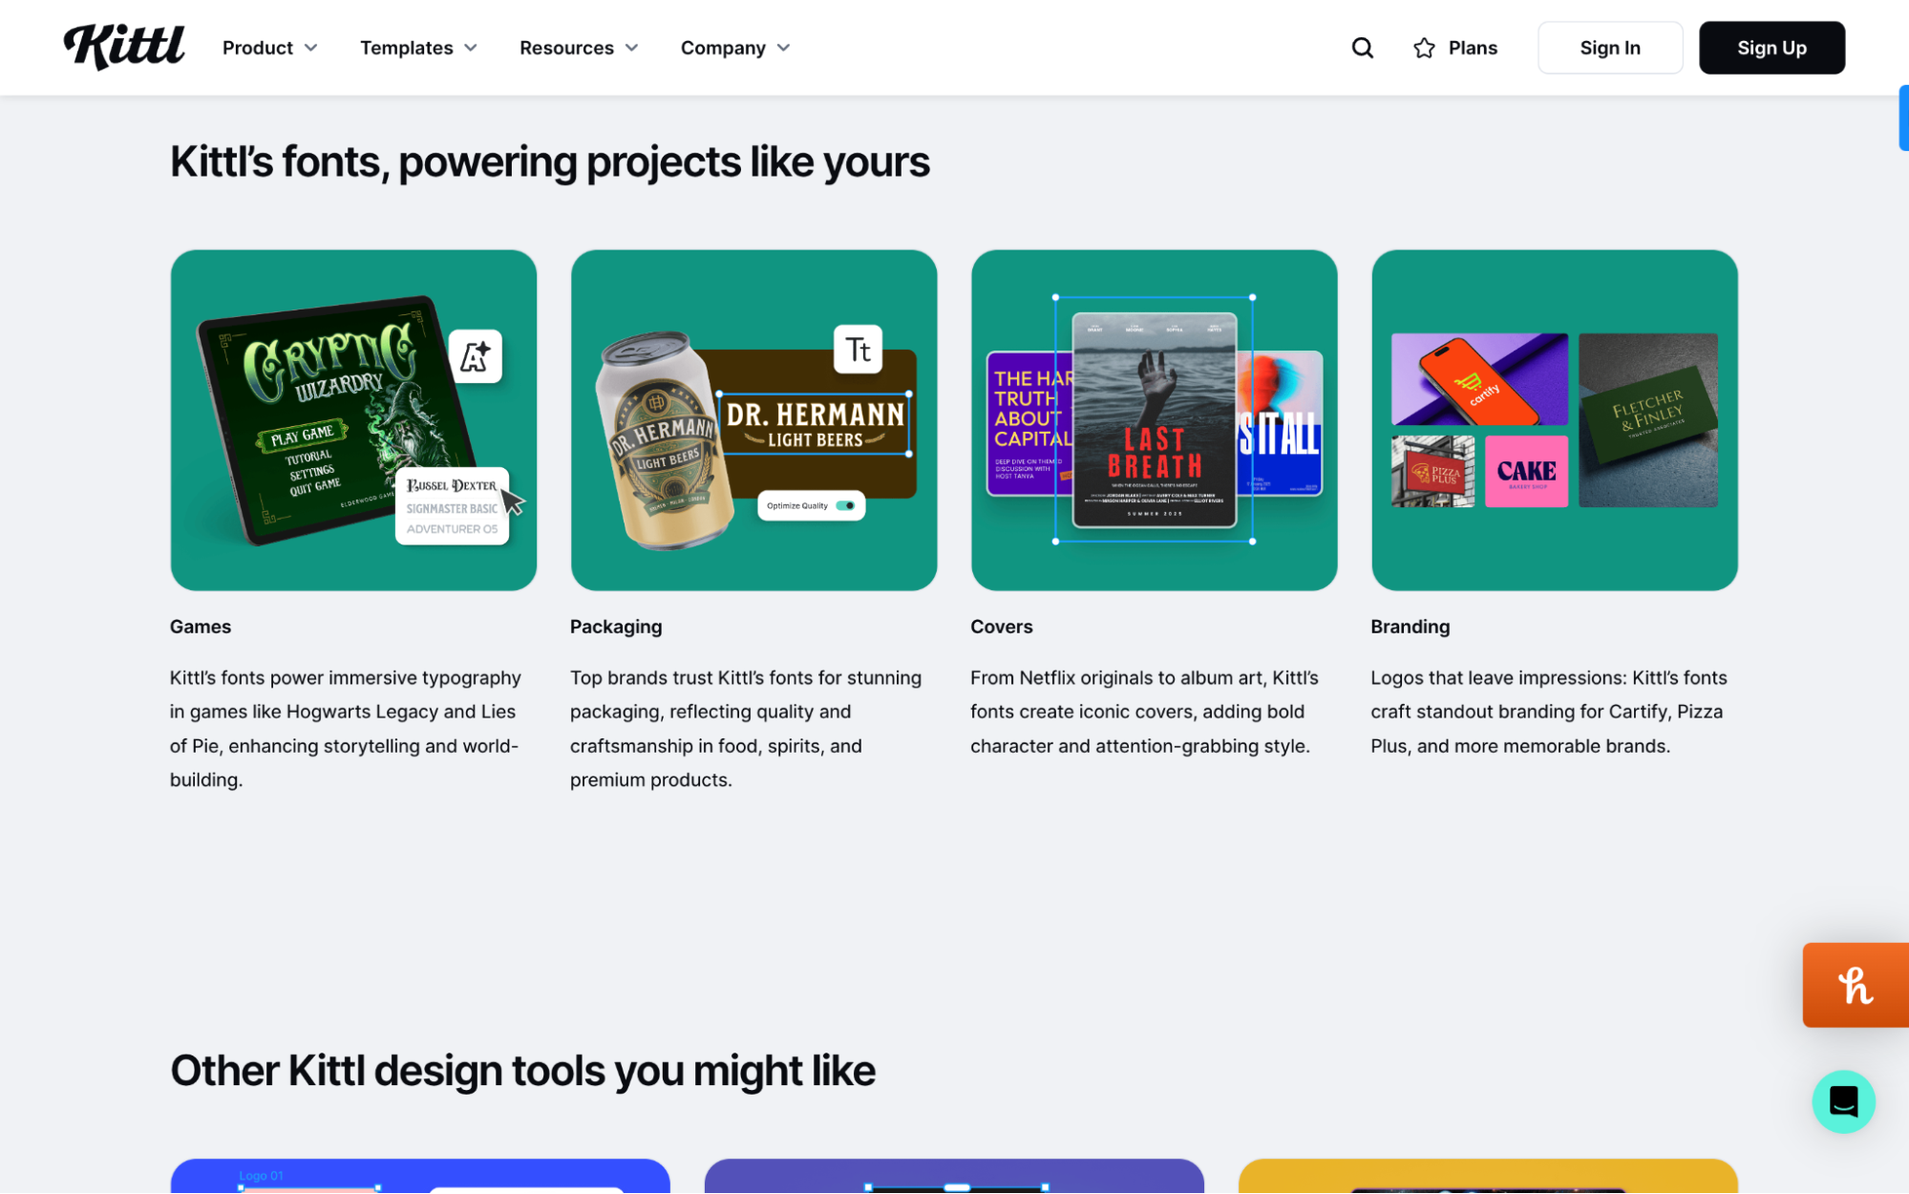Click the Cartify phone mockup tile
This screenshot has height=1194, width=1909.
(1479, 378)
